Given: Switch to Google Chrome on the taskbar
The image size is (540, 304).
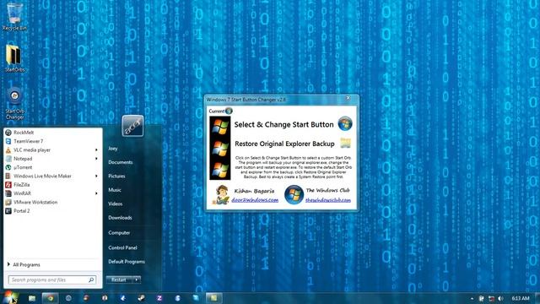Looking at the screenshot, I should [x=51, y=298].
